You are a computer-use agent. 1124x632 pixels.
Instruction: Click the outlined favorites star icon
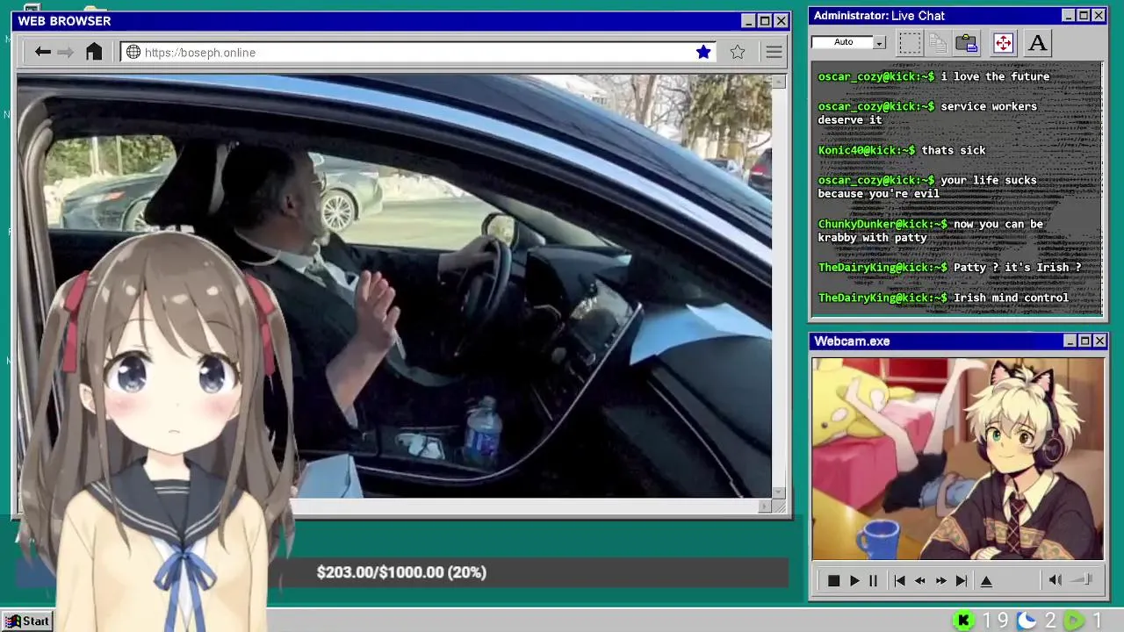click(x=738, y=53)
